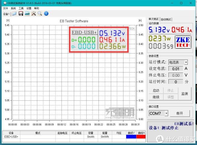Click the 继续 continue button
This screenshot has height=145, width=197.
pos(156,97)
